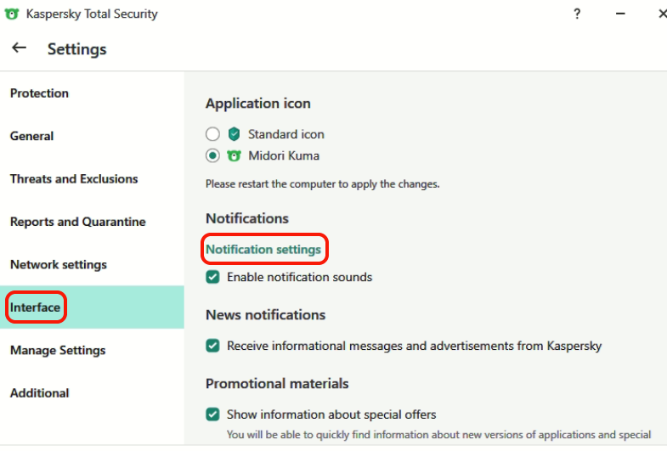Switch to the General settings section
The width and height of the screenshot is (667, 451).
point(32,136)
